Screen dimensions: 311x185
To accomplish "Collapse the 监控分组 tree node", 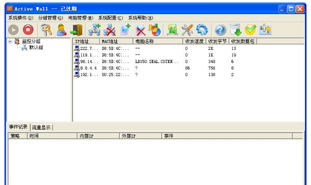I will click(10, 41).
